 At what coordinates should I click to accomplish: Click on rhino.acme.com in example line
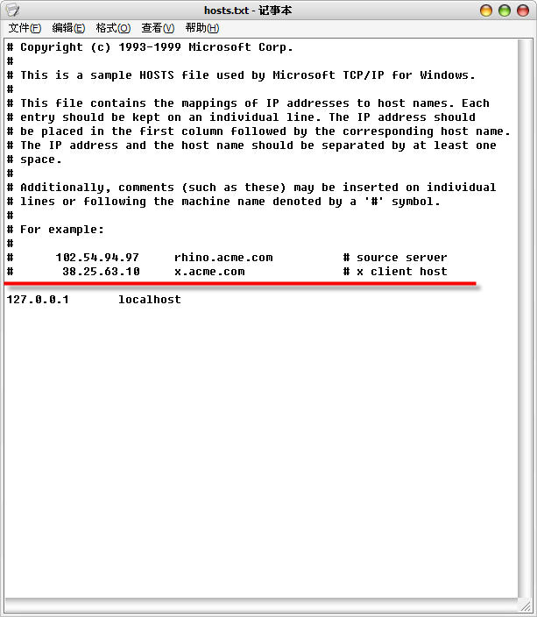click(x=223, y=258)
